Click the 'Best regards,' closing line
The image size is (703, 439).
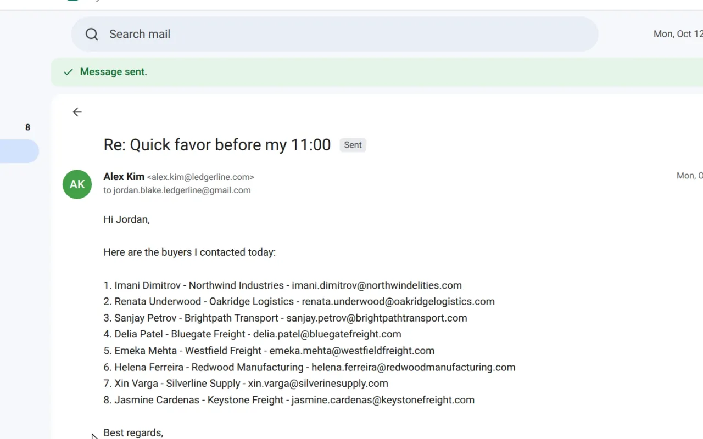[x=133, y=433]
